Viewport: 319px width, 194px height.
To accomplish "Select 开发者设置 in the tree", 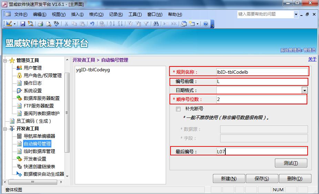I will [x=35, y=159].
